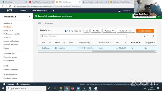Click the browser forward arrow
This screenshot has width=162, height=91.
click(x=6, y=6)
